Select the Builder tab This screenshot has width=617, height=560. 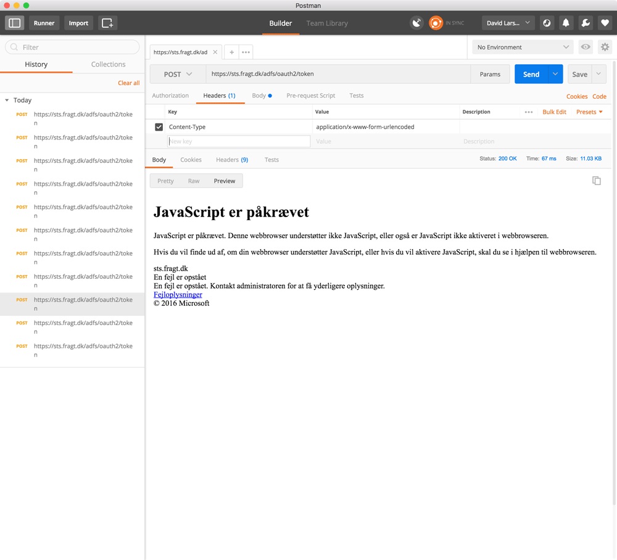click(x=281, y=23)
